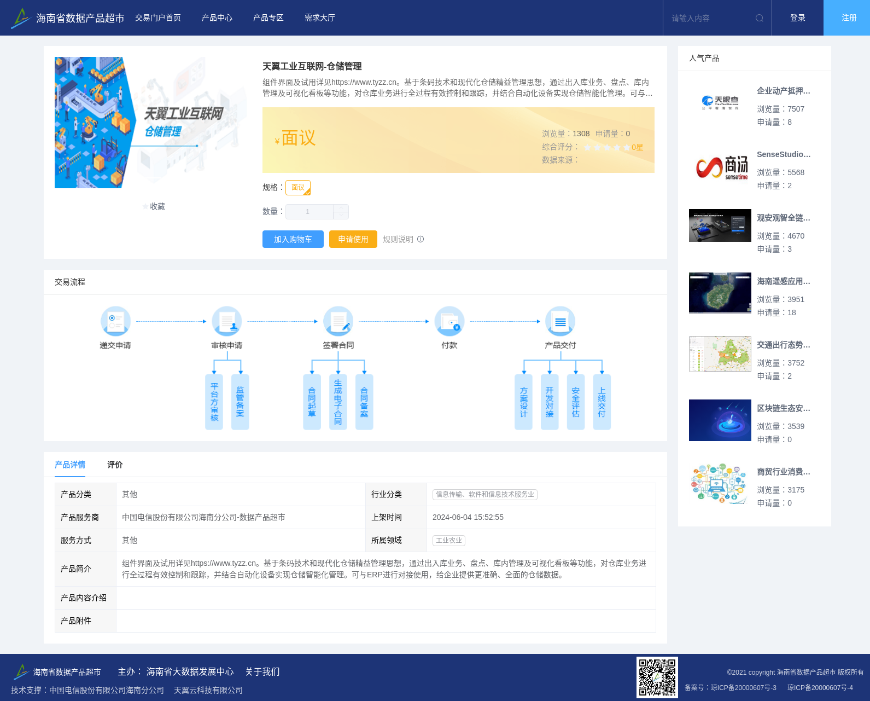Switch to the 产品详情 tab
This screenshot has height=701, width=870.
(x=70, y=465)
